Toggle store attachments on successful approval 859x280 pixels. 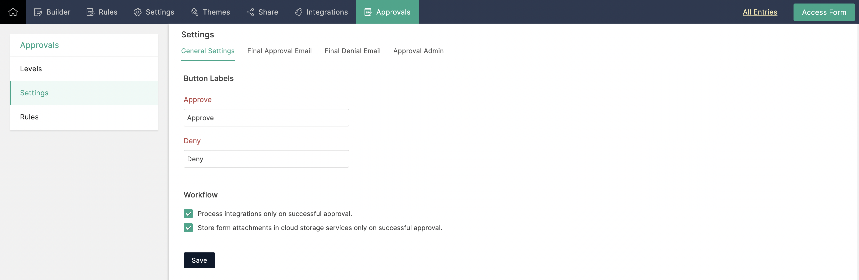(x=188, y=227)
